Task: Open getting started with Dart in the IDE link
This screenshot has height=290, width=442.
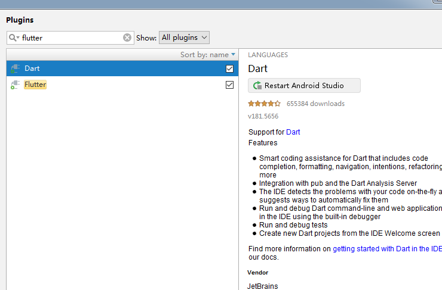Action: (387, 249)
